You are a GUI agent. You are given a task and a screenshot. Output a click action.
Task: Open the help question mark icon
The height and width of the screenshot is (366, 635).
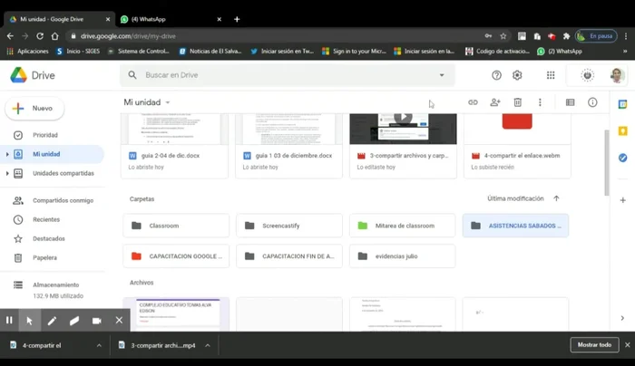coord(496,75)
